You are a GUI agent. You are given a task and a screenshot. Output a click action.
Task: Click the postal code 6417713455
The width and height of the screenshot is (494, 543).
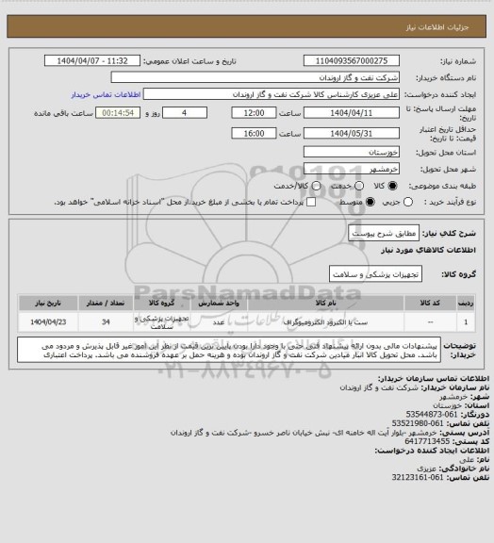pyautogui.click(x=427, y=441)
